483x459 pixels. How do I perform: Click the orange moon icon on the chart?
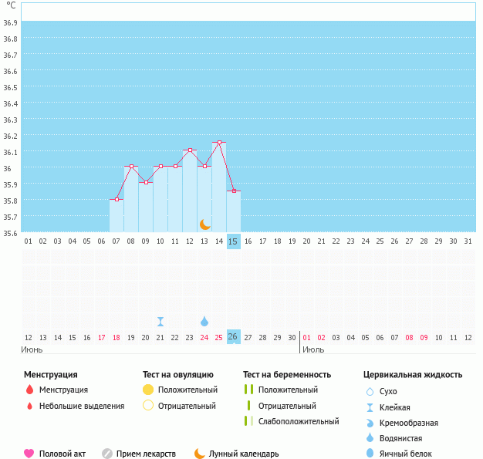(205, 224)
